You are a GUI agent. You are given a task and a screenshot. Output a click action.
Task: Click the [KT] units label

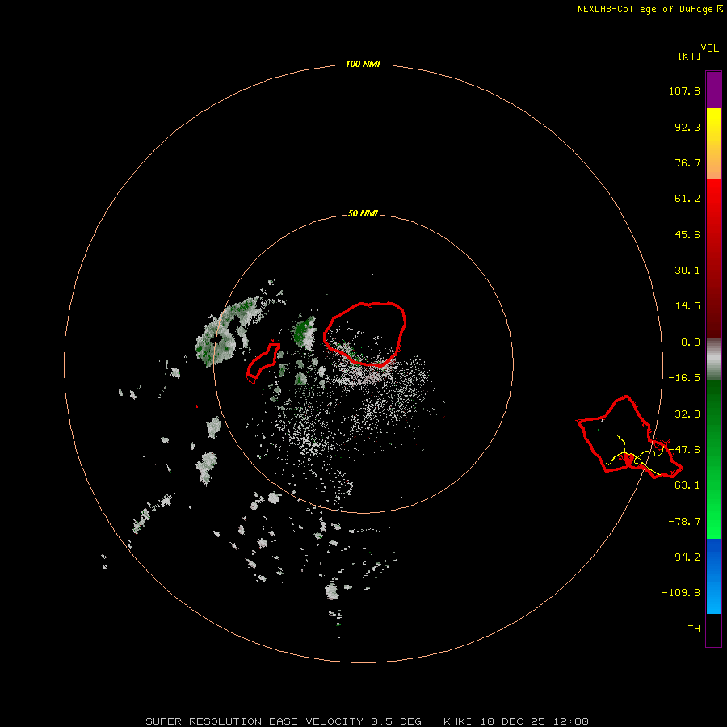690,56
